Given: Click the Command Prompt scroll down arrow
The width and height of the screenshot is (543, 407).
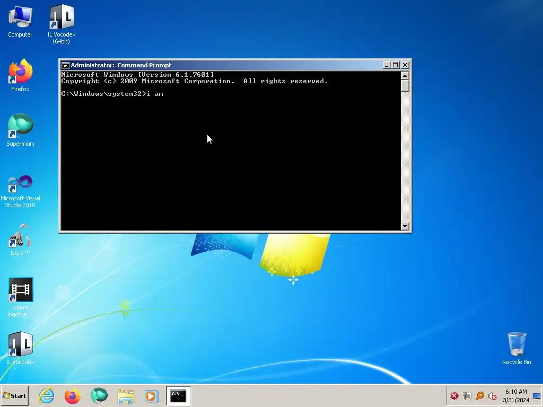Looking at the screenshot, I should coord(405,226).
